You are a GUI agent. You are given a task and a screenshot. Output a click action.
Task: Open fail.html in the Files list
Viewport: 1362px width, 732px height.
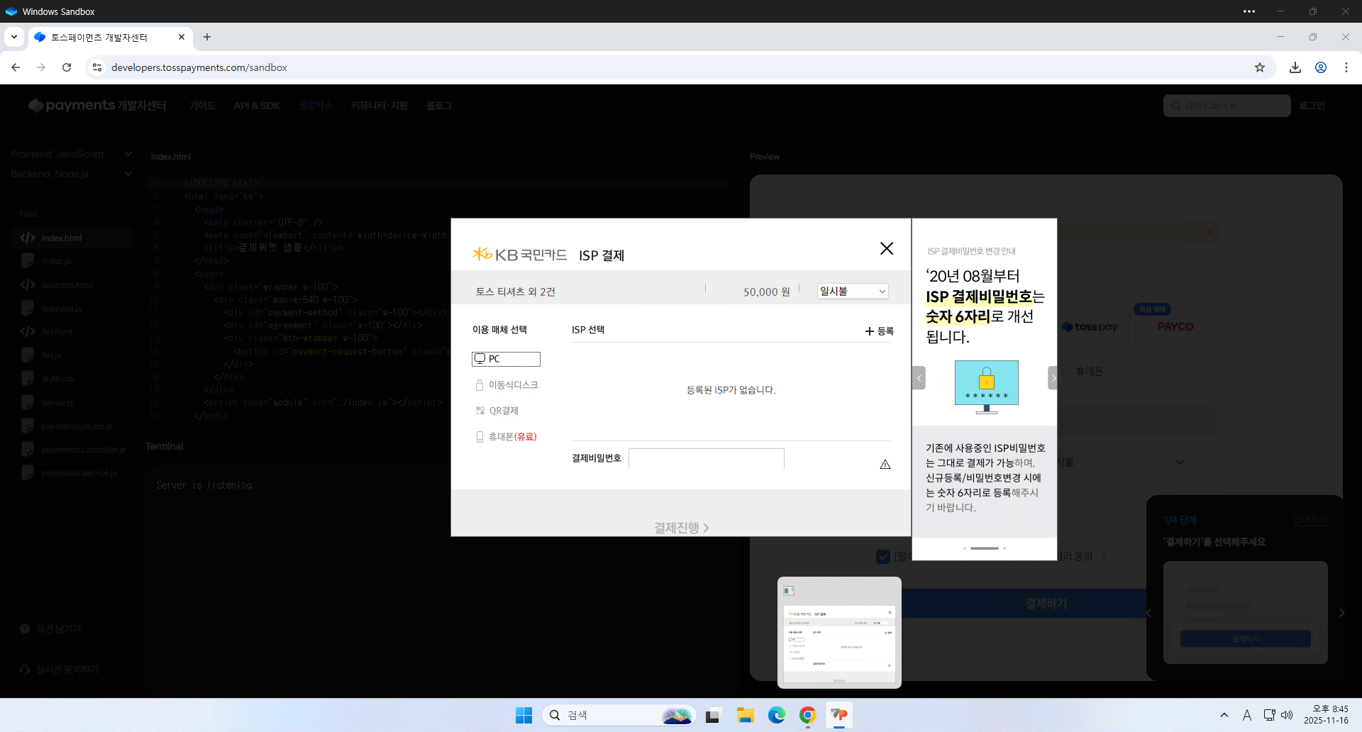72,332
